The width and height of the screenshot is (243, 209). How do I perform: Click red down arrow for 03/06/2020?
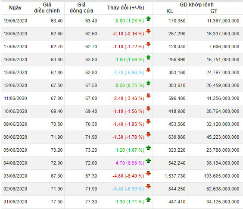coord(148,174)
